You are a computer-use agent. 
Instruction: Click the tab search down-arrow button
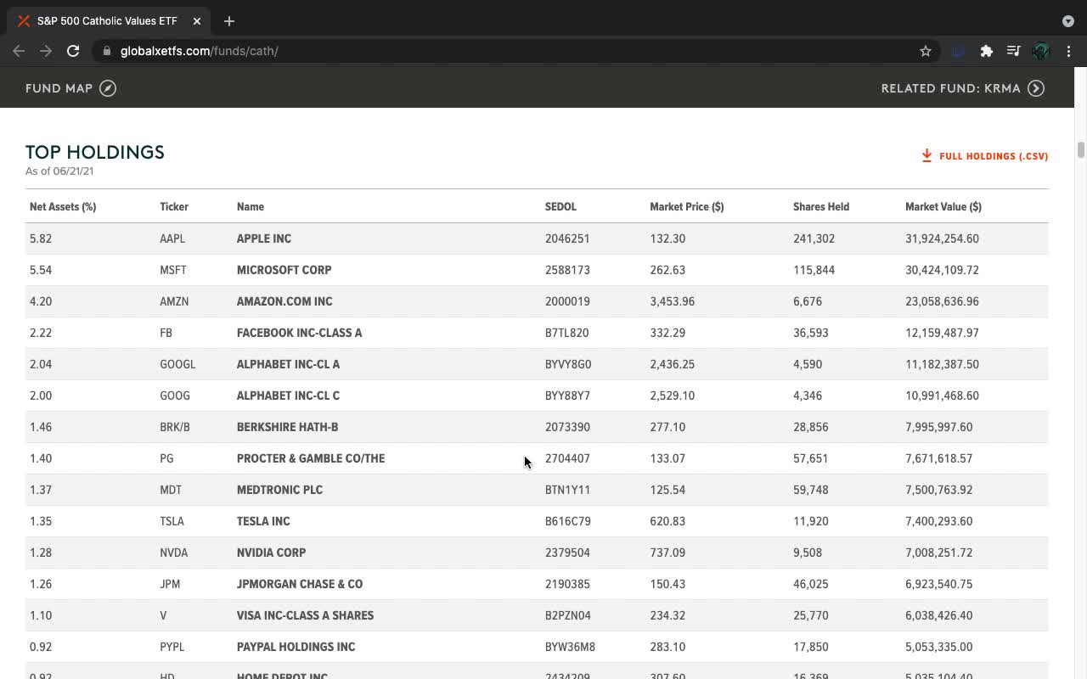1068,20
